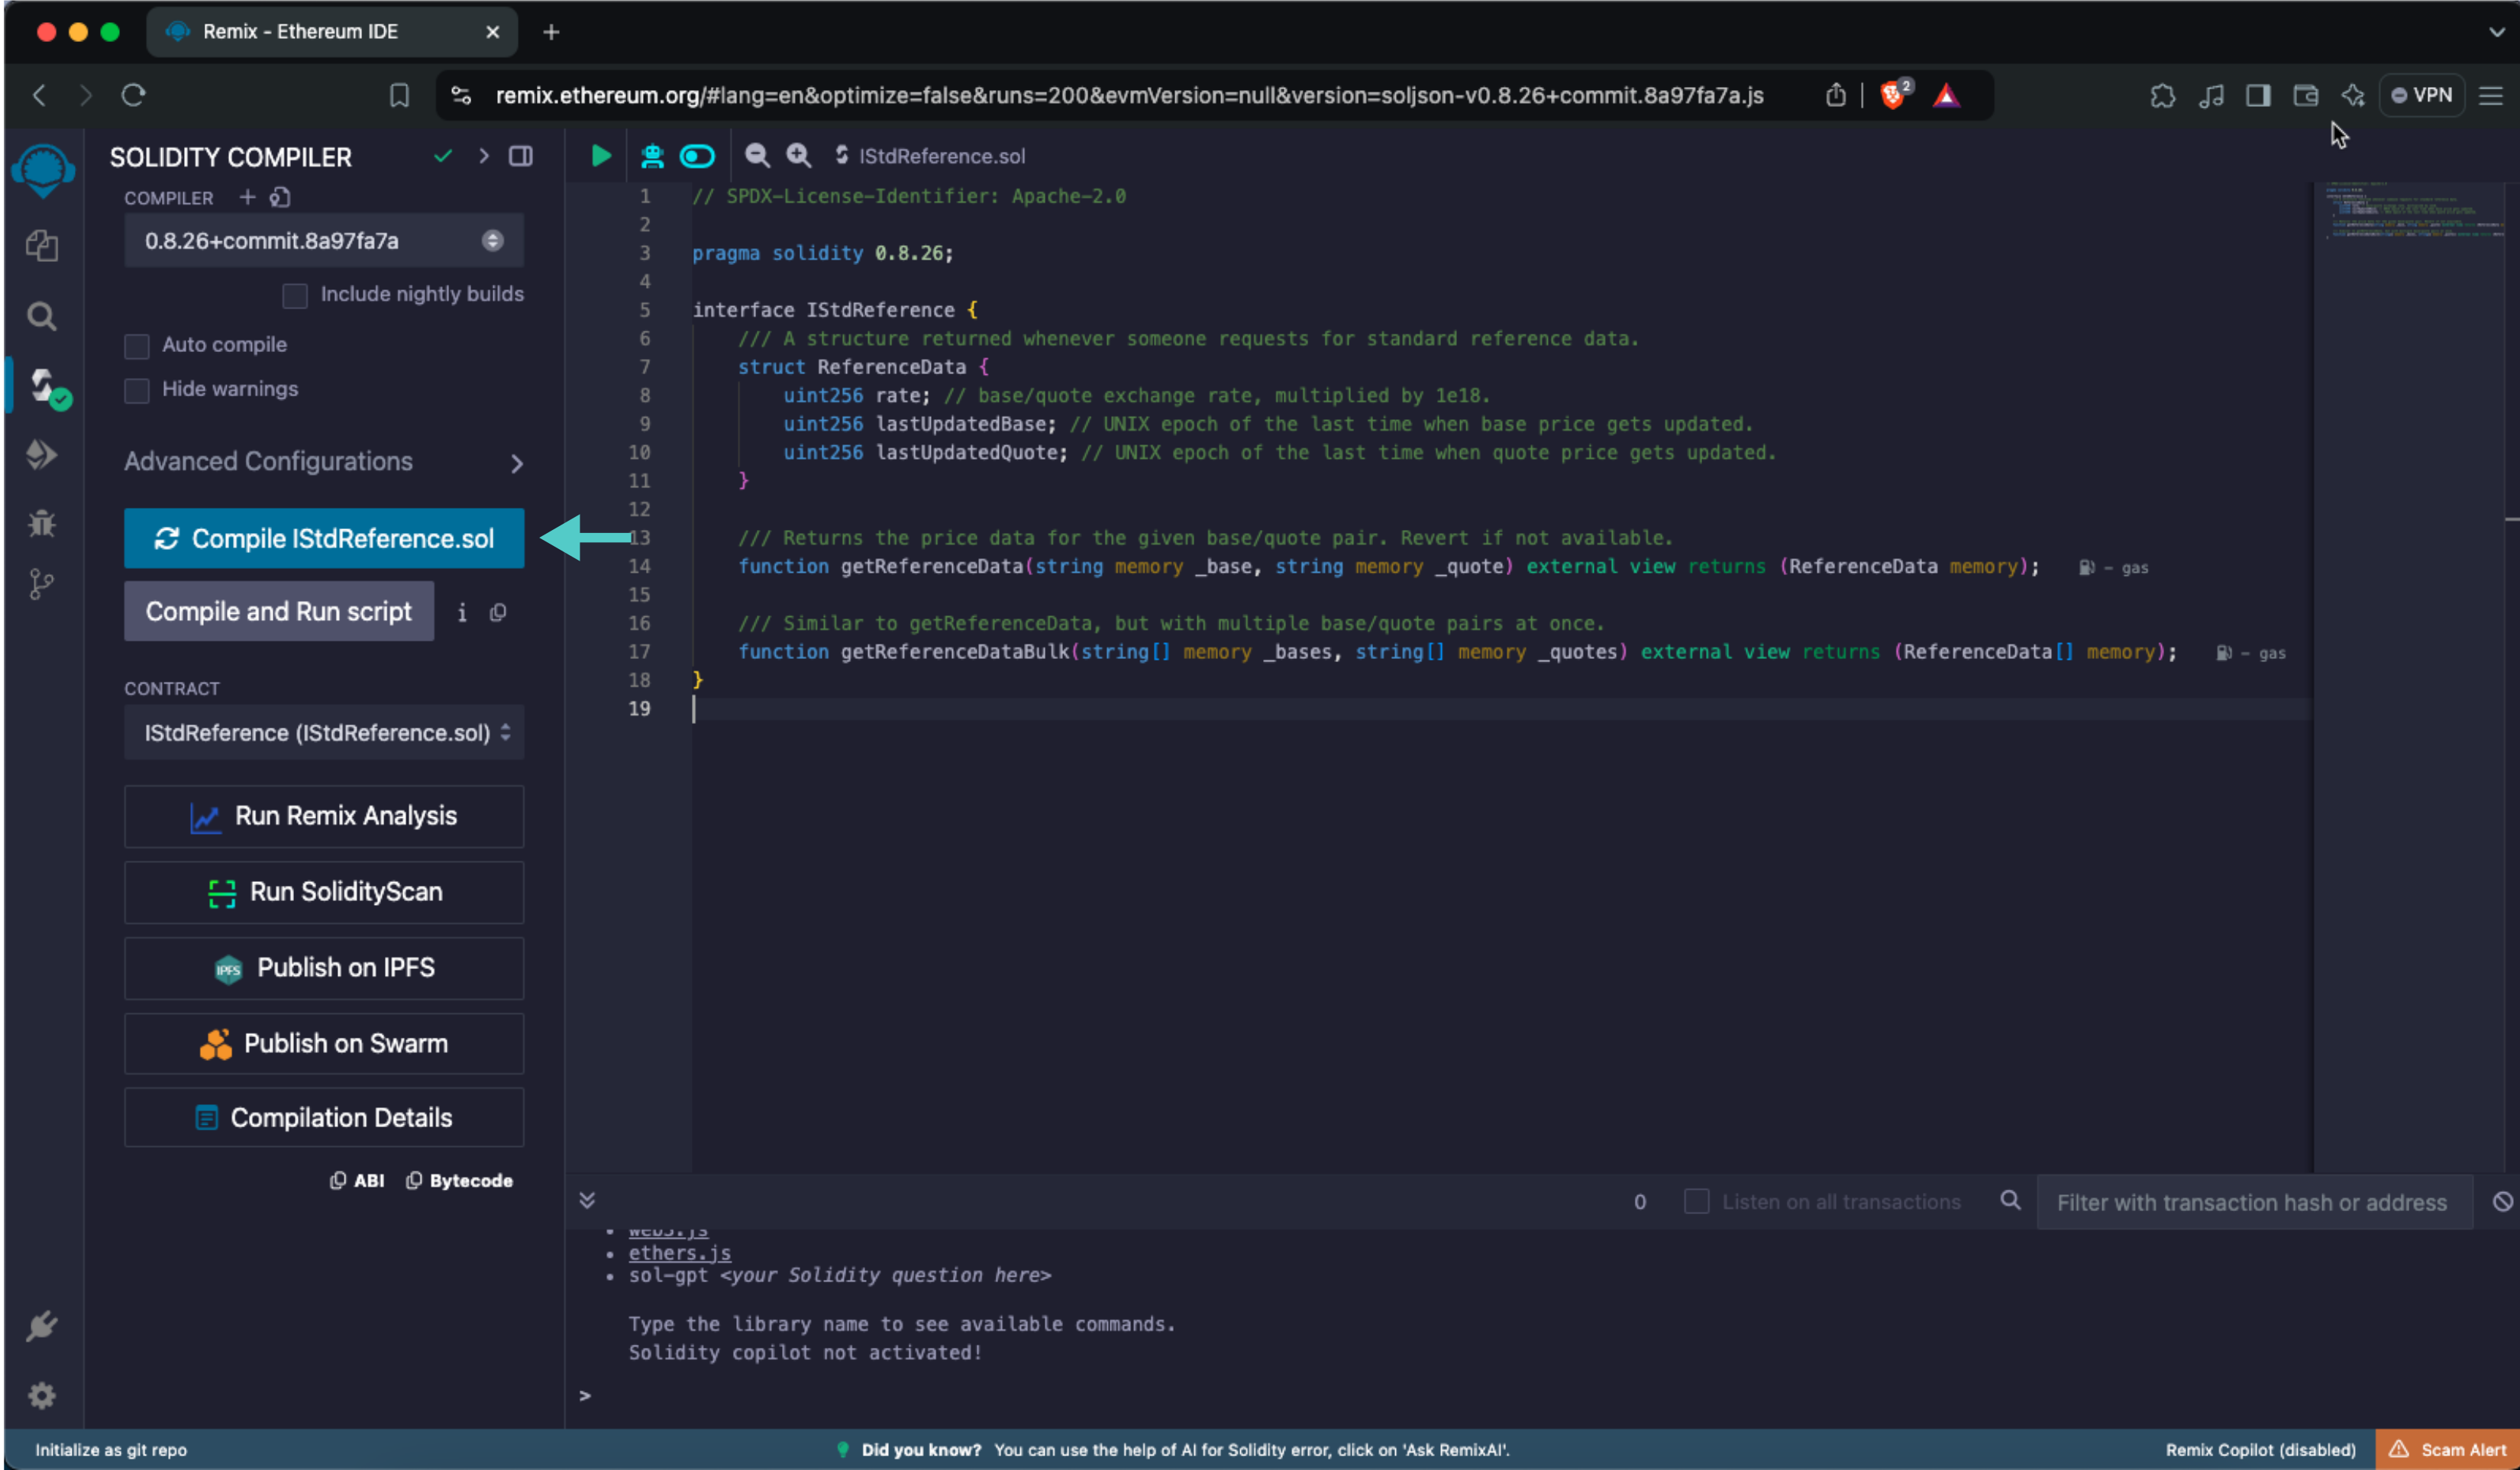Open the Leo AI sparkle icon

pyautogui.click(x=2353, y=95)
